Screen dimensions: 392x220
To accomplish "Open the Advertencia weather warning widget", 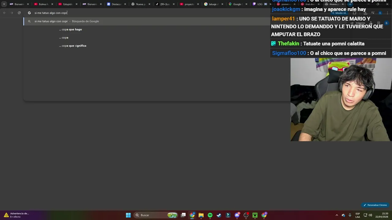I will pos(17,215).
